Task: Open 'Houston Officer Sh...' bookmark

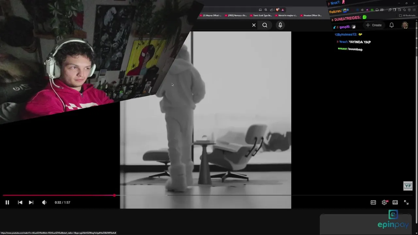Action: [x=311, y=15]
